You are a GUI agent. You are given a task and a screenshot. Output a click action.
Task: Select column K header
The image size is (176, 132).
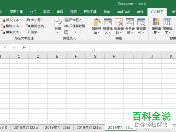169,56
